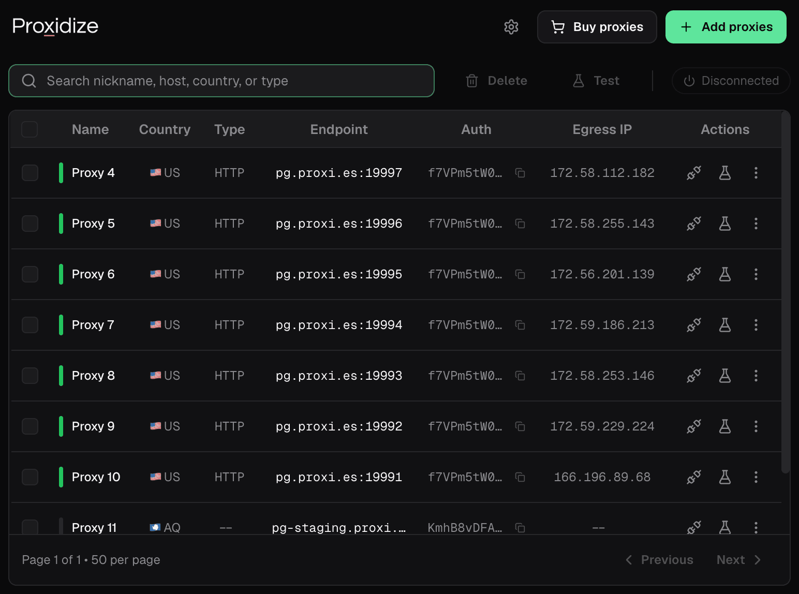Copy the auth string for Proxy 8
799x594 pixels.
(x=520, y=376)
